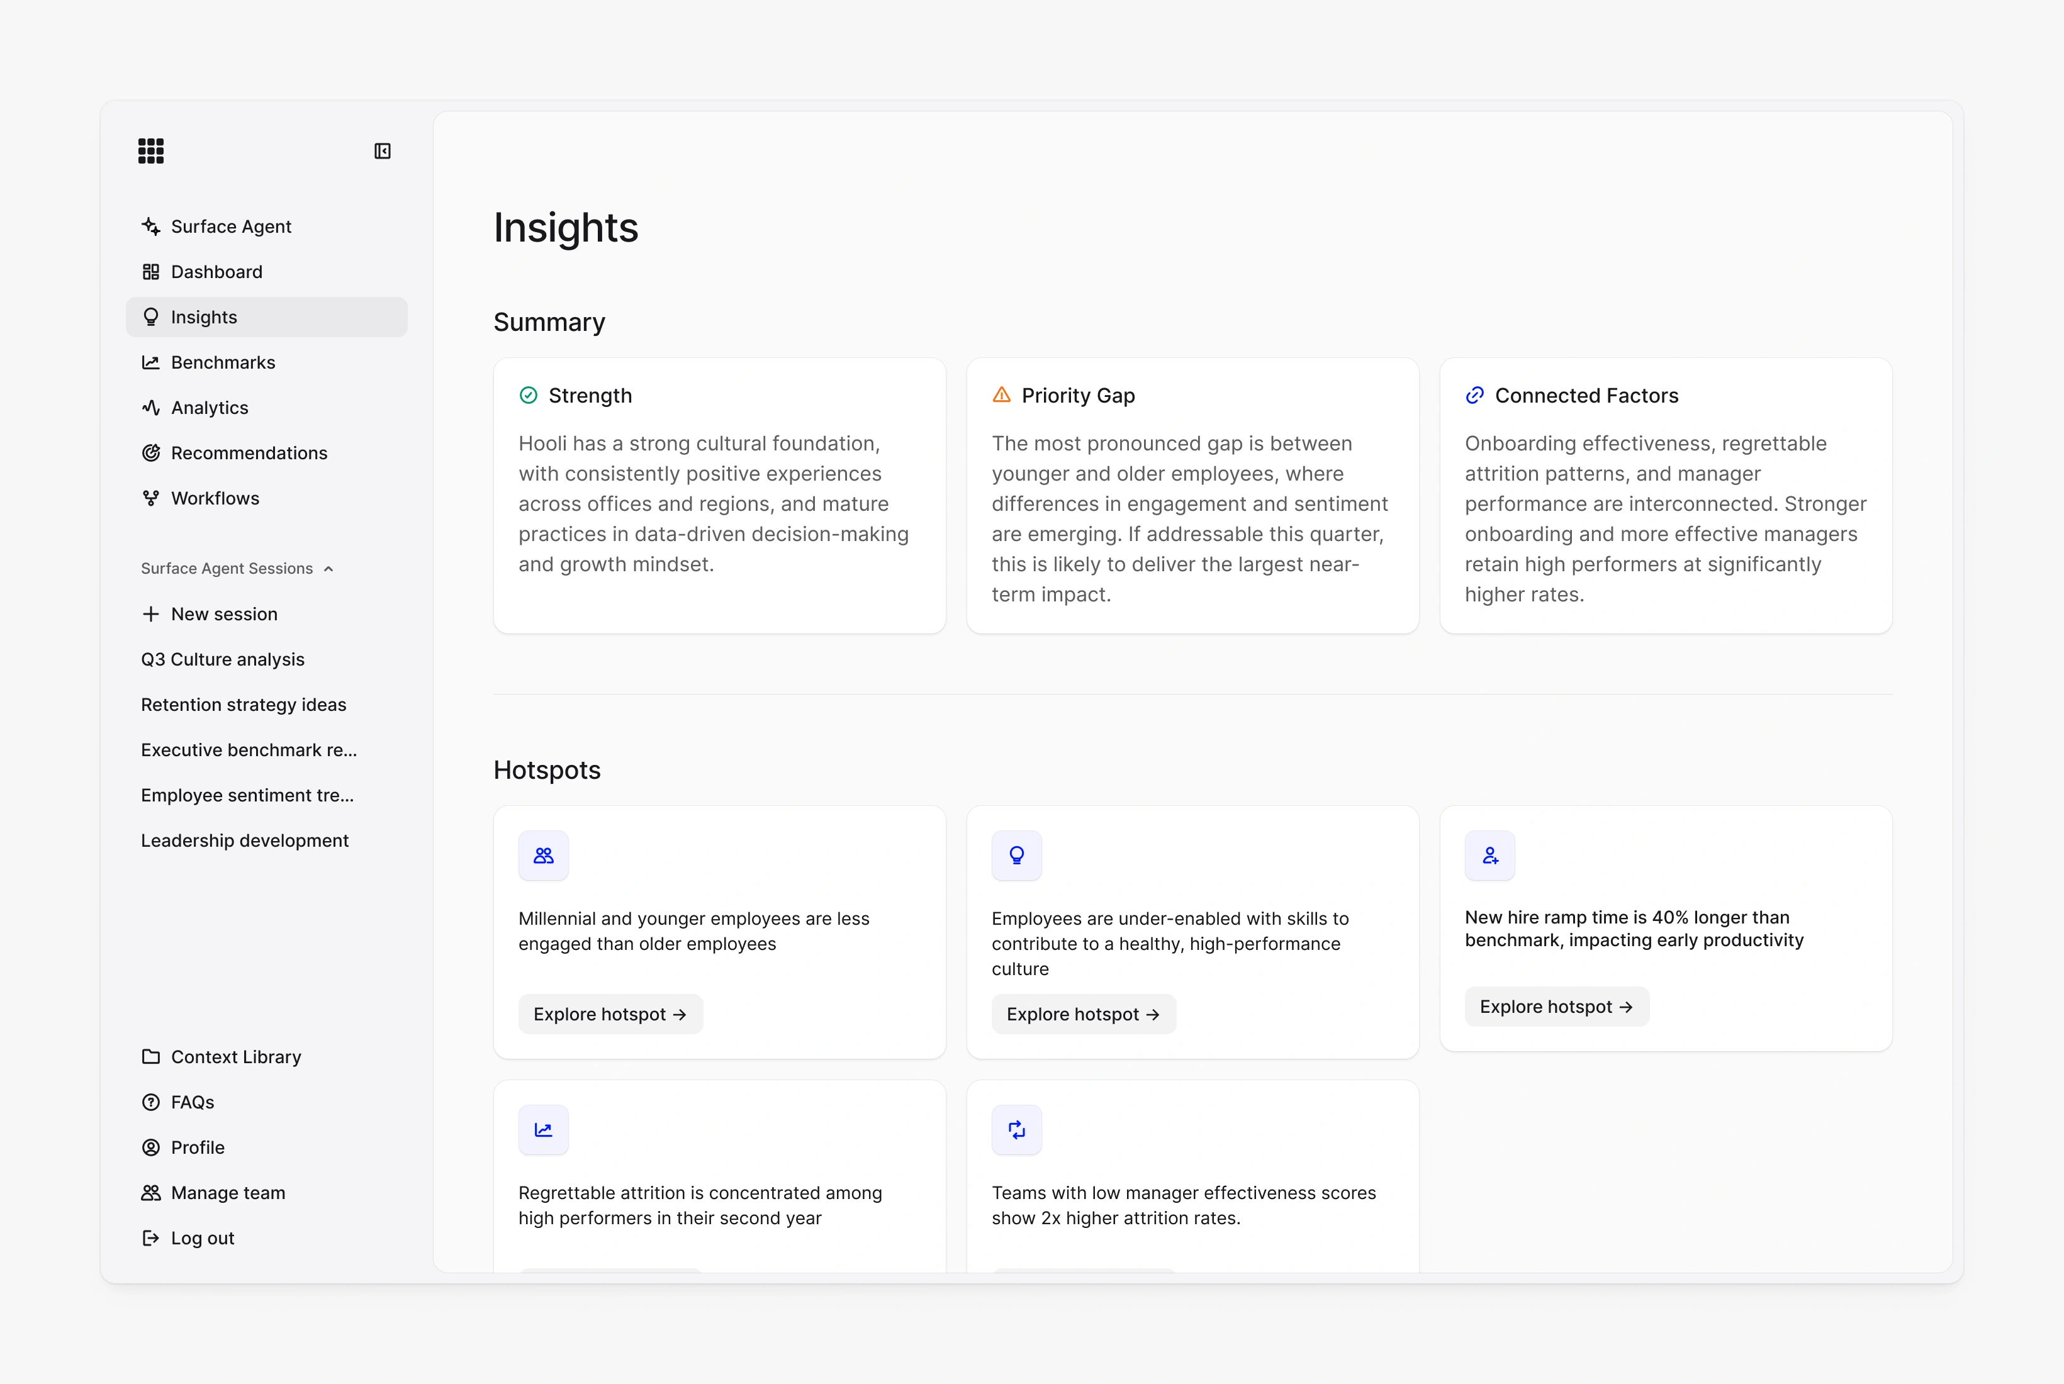
Task: Click the Strength summary card title
Action: (591, 396)
